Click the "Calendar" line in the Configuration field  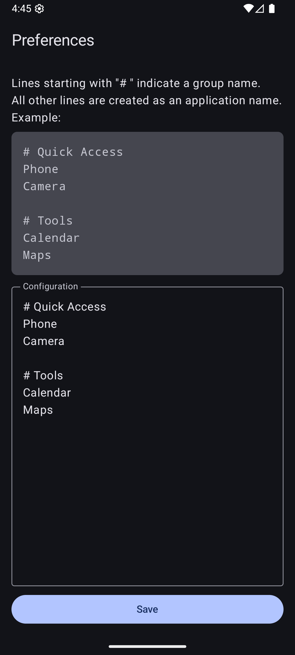pos(47,393)
